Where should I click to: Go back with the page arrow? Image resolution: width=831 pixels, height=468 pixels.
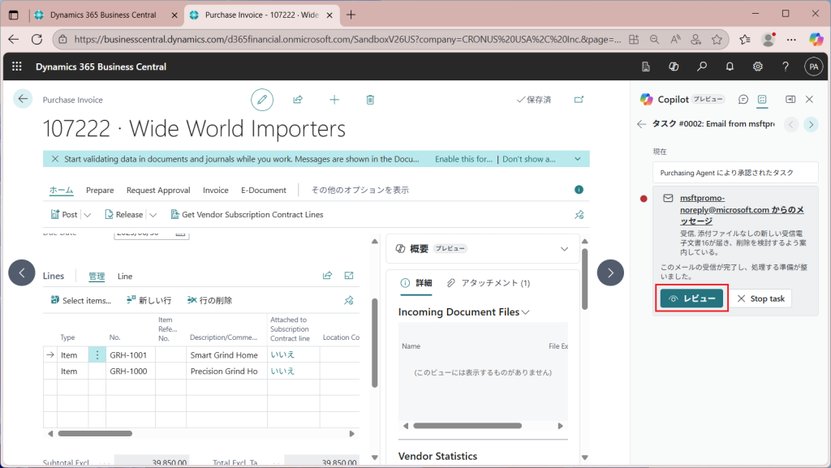[x=22, y=98]
